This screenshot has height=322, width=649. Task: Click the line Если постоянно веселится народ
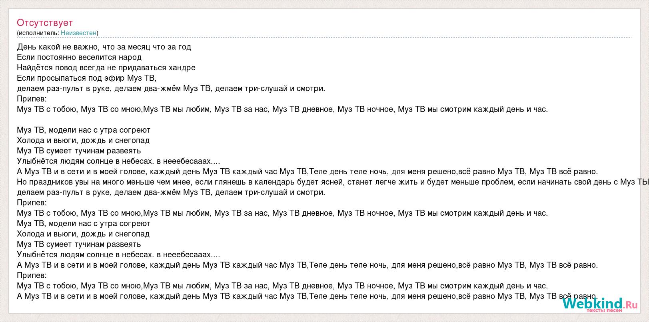(79, 57)
